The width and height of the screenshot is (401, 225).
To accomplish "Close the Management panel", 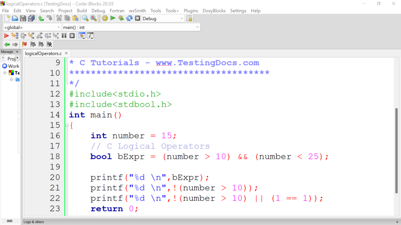I will [17, 52].
